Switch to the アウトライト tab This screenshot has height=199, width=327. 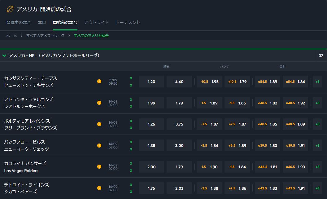tap(96, 22)
